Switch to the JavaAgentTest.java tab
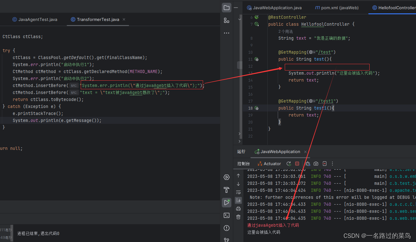416x242 pixels. [x=35, y=19]
